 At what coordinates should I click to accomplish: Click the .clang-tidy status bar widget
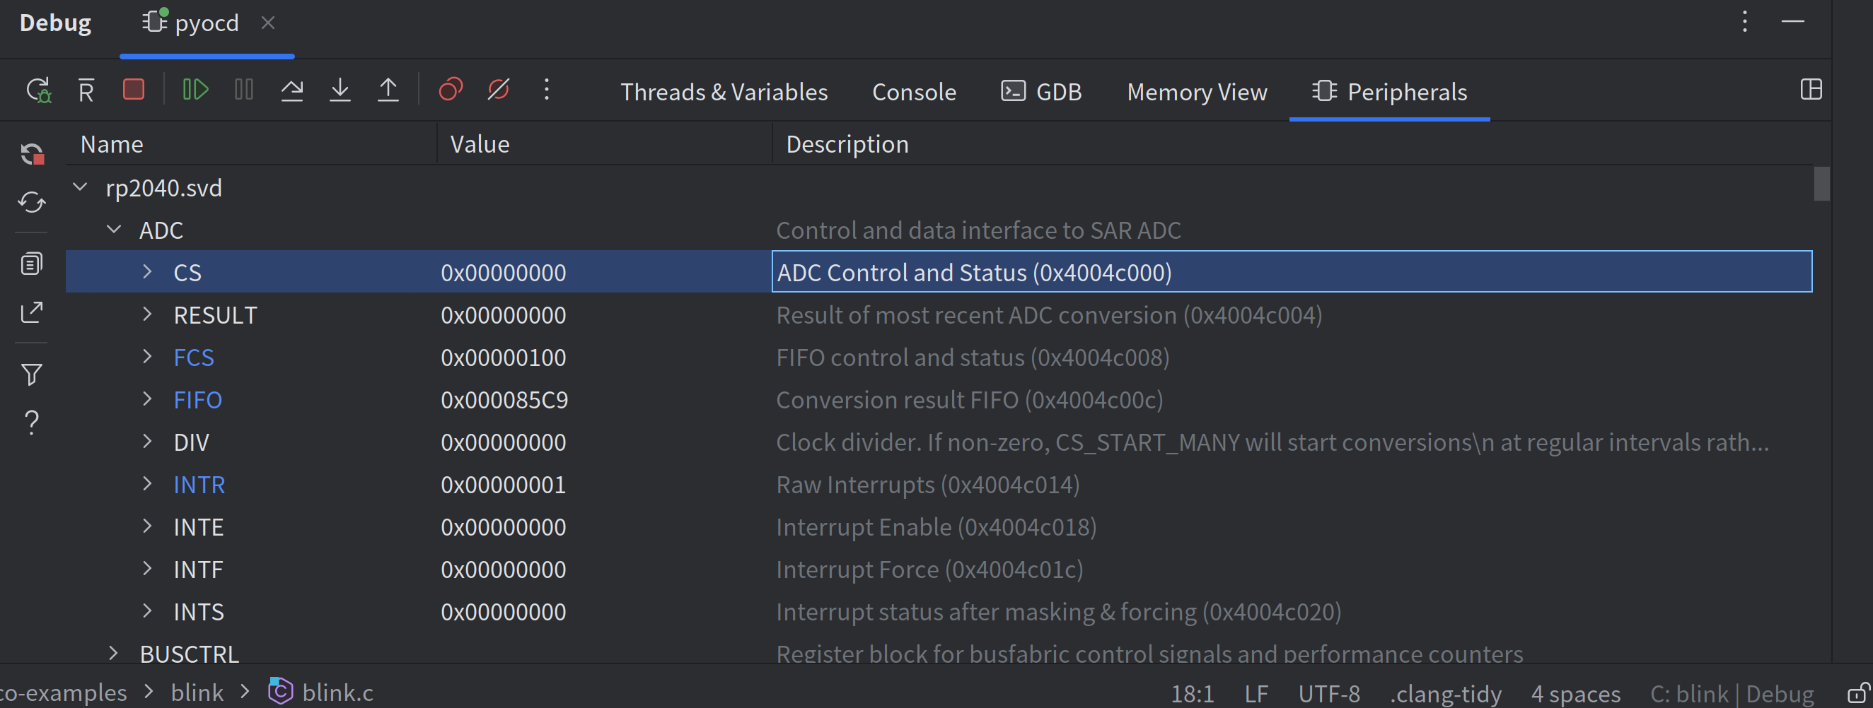(1446, 694)
